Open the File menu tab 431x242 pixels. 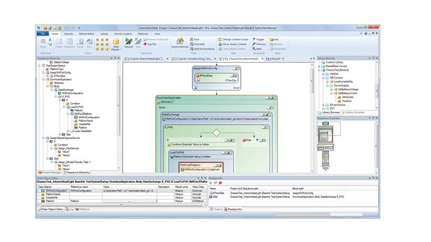(43, 34)
